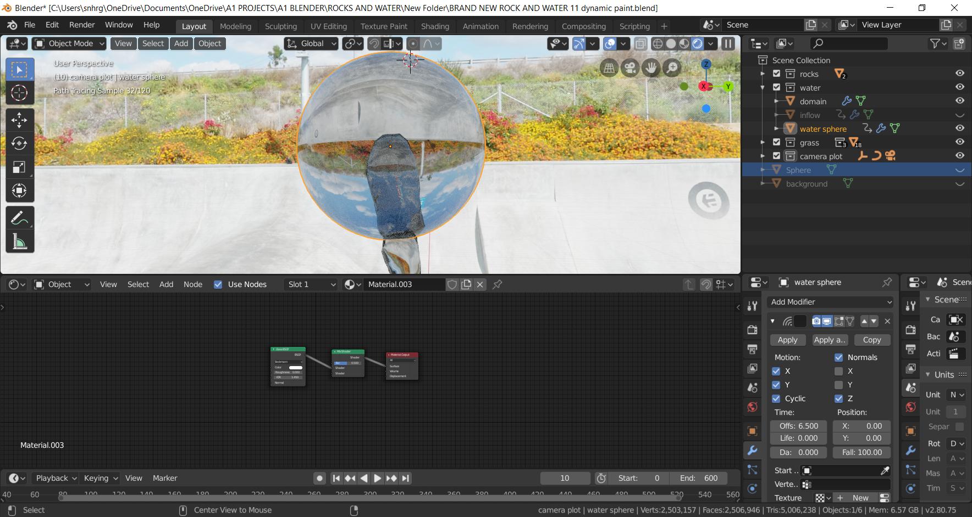
Task: Open the Render properties tab
Action: click(x=752, y=329)
